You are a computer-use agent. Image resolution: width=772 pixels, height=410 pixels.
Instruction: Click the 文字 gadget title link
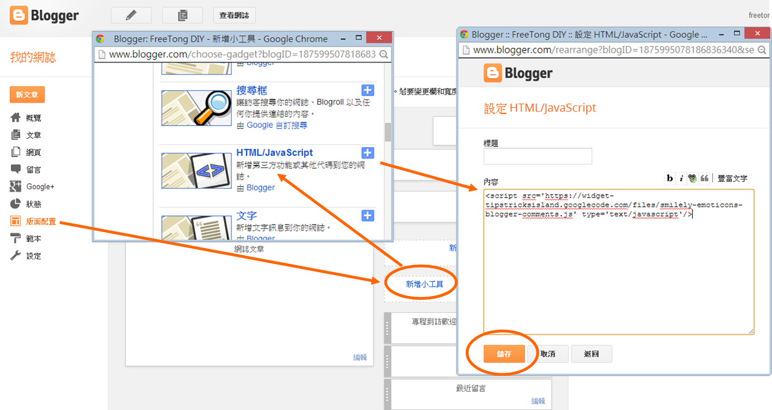coord(247,216)
